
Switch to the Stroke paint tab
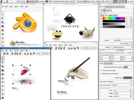tap(109, 7)
